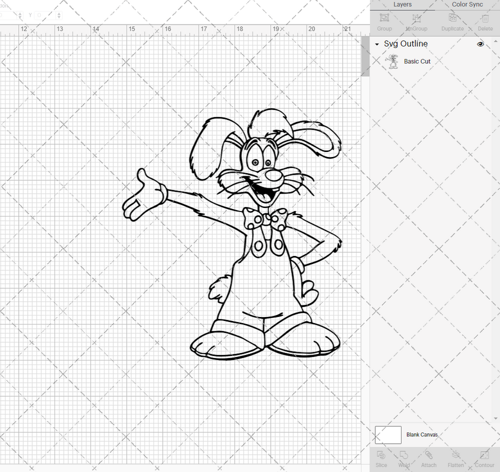Open the Blank Canvas color swatch
The width and height of the screenshot is (500, 472).
388,435
